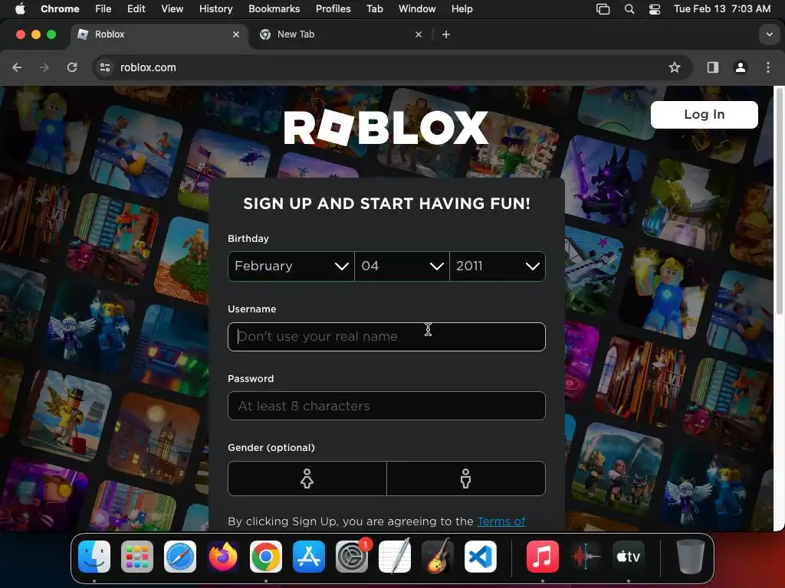Click the Log In button
Image resolution: width=785 pixels, height=588 pixels.
(x=704, y=115)
